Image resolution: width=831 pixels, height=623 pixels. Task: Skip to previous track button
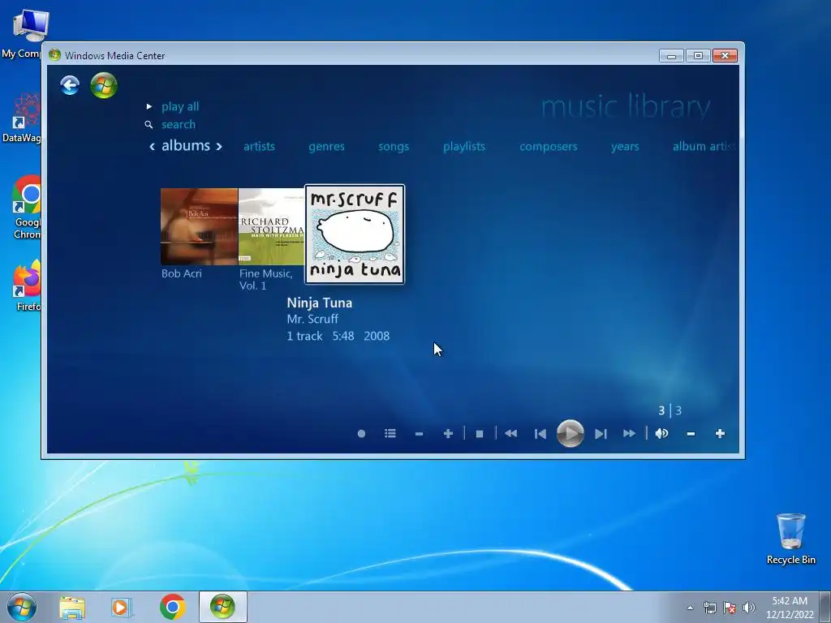540,434
